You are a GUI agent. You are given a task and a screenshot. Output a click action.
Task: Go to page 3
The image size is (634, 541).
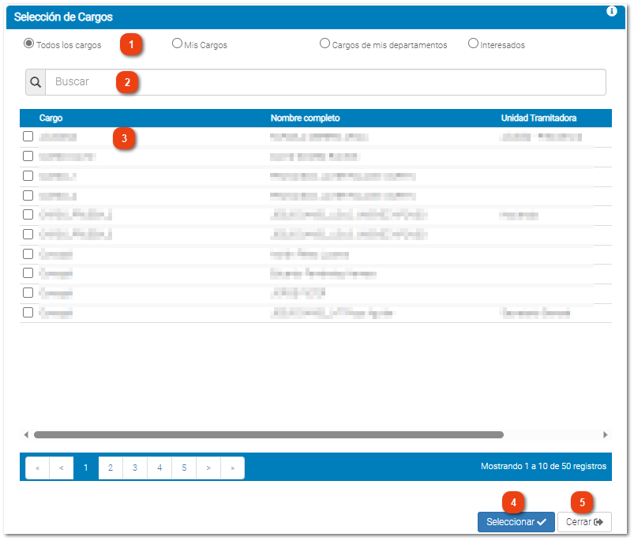135,468
